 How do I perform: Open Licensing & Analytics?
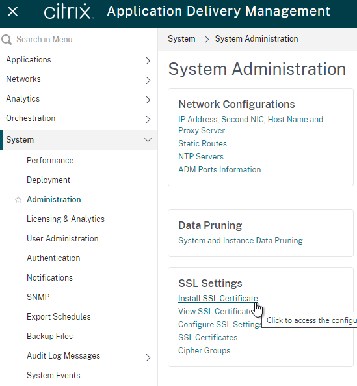pos(66,219)
